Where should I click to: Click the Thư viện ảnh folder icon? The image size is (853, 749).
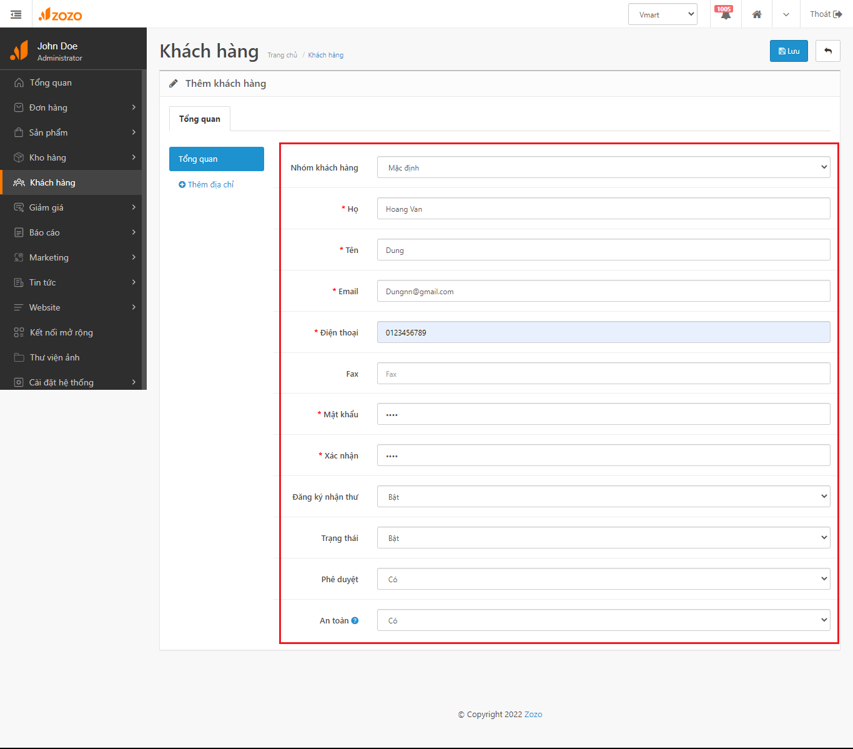19,357
